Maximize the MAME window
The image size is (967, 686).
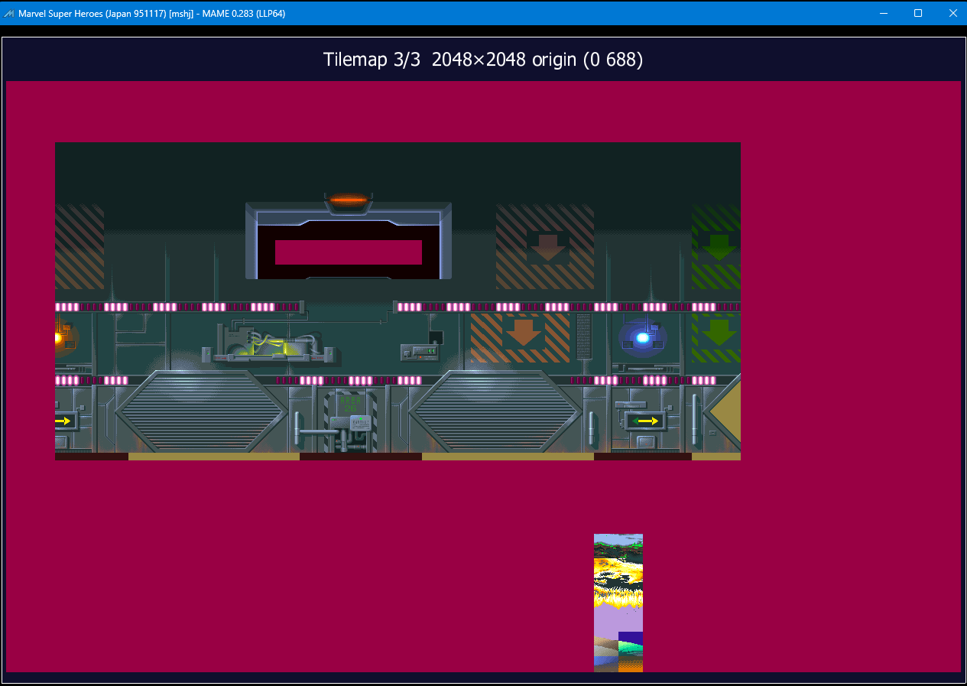[x=918, y=13]
